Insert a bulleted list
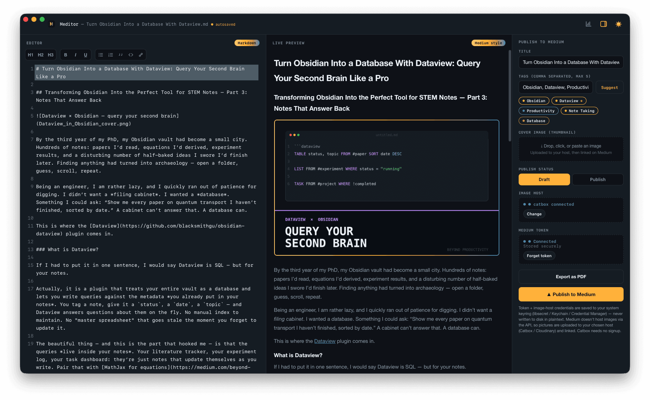This screenshot has height=400, width=650. (101, 55)
